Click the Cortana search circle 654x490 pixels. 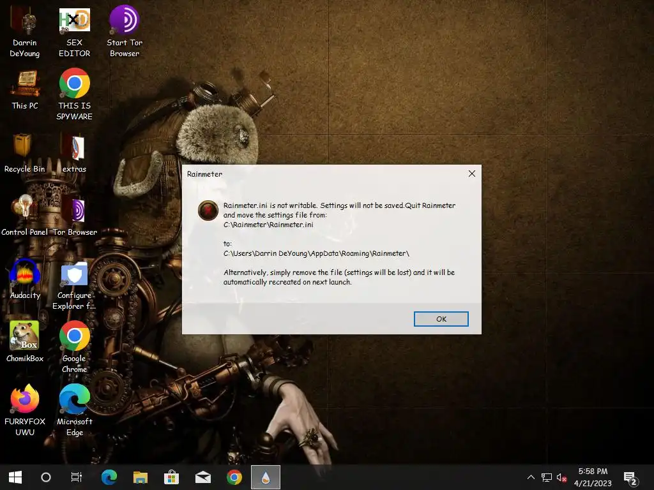(x=46, y=477)
